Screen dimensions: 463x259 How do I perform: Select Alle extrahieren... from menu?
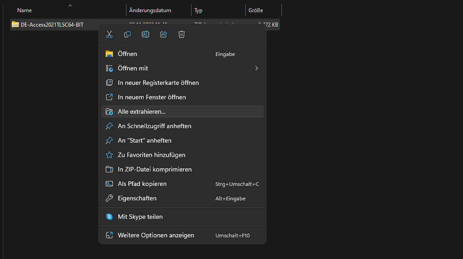tap(141, 111)
